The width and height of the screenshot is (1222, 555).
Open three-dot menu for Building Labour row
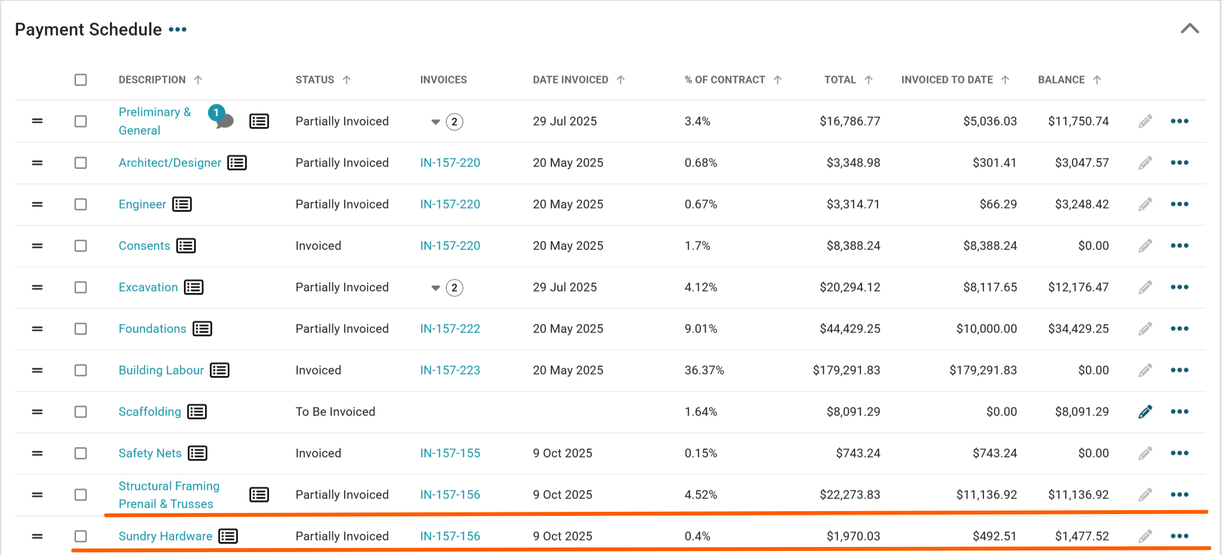coord(1179,371)
